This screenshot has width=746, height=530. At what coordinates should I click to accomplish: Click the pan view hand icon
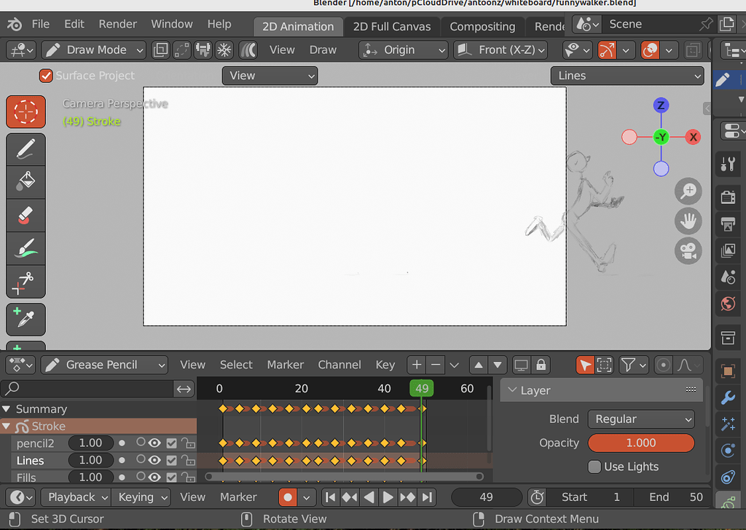point(688,221)
